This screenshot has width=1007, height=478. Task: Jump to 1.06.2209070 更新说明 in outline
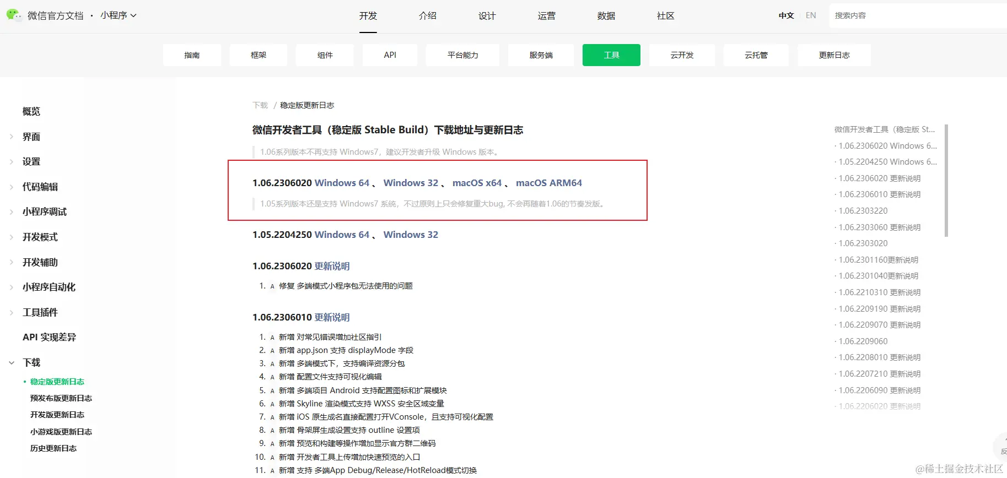880,325
